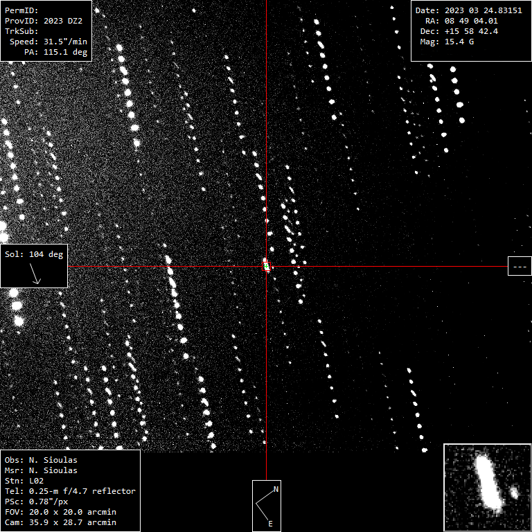Click the TrkSub: label
Viewport: 532px width, 532px height.
pyautogui.click(x=21, y=31)
